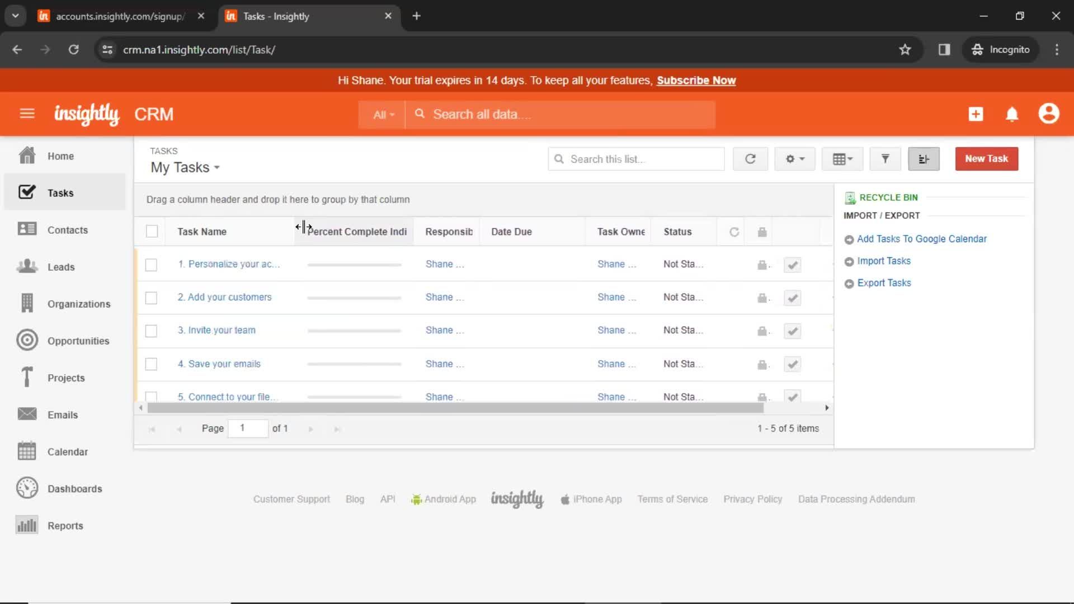
Task: Open the quick add plus icon
Action: tap(976, 114)
